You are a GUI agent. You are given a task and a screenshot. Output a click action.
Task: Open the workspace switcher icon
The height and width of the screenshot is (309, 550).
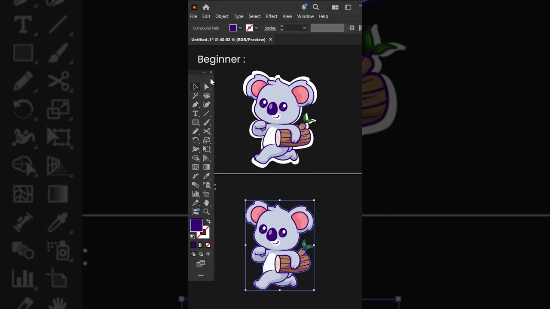[348, 7]
